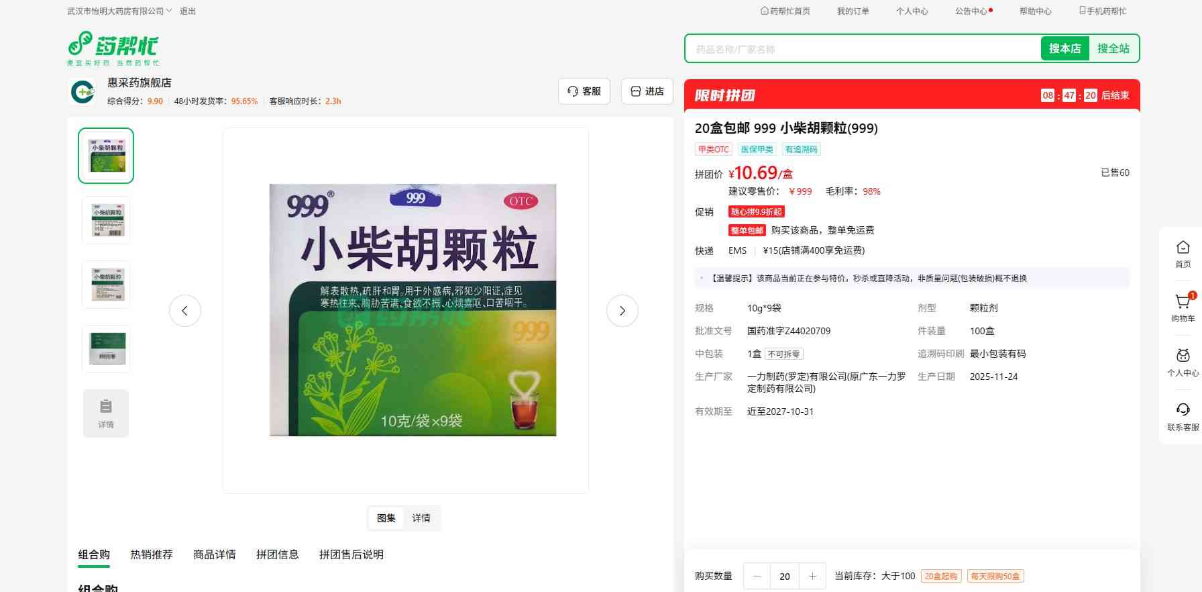Focus the 药品名称/厂家名称 search field
The image size is (1202, 592).
click(x=862, y=49)
